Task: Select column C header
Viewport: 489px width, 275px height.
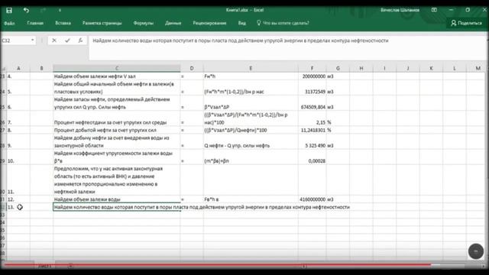Action: click(117, 68)
